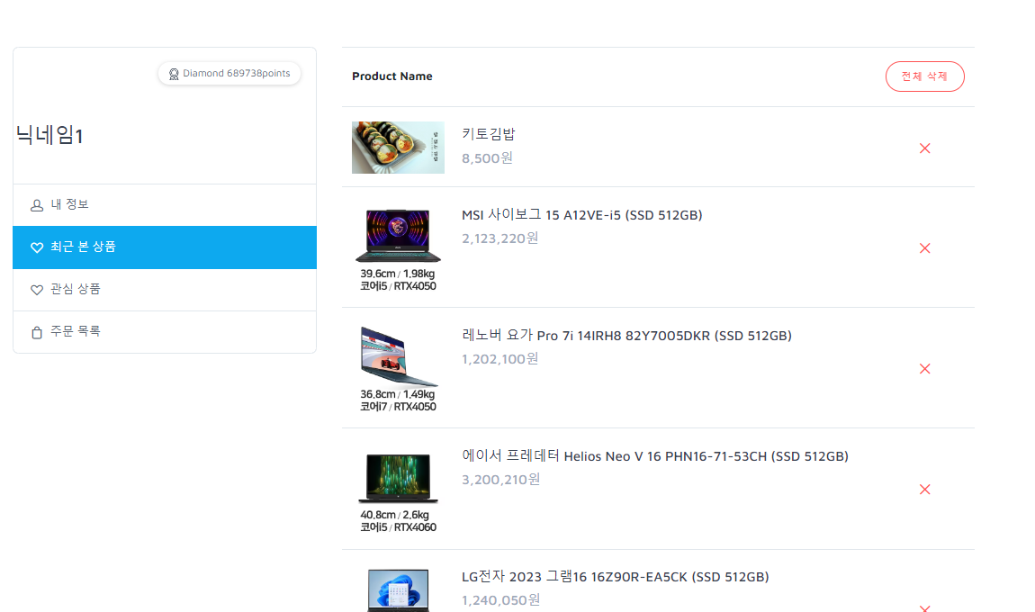
Task: Open 레노버 요가 laptop thumbnail
Action: click(398, 370)
